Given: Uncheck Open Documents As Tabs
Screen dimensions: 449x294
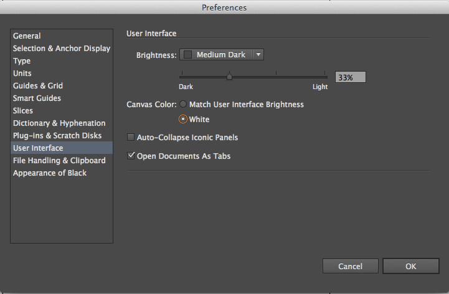Looking at the screenshot, I should tap(131, 156).
